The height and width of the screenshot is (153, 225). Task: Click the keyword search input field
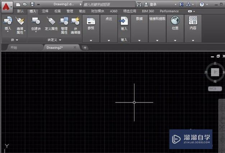click(108, 4)
